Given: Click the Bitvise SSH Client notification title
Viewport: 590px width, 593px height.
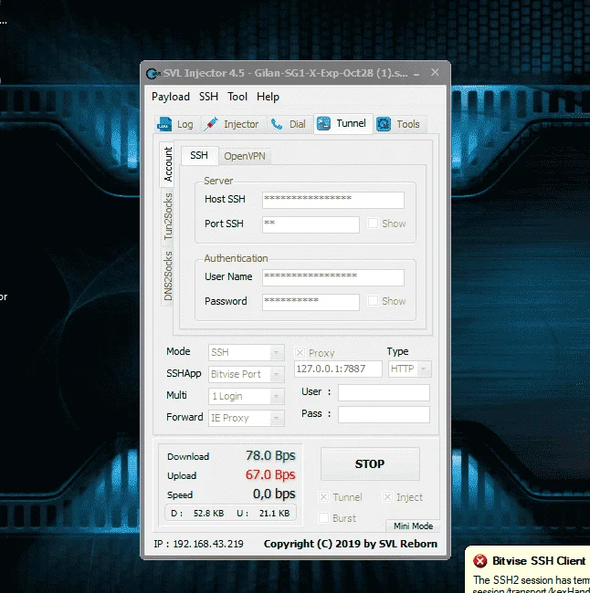Looking at the screenshot, I should 539,561.
